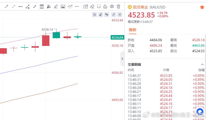Screen dimensions: 206x120
Task: Click the trade row at 13:46:17
Action: pyautogui.click(x=166, y=96)
